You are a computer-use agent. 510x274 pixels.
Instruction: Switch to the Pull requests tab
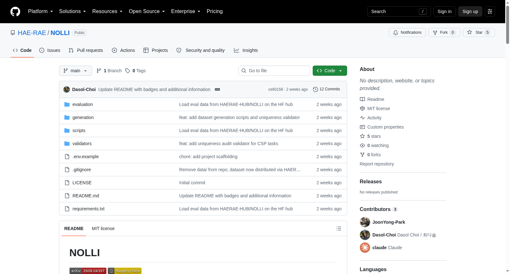pos(86,50)
